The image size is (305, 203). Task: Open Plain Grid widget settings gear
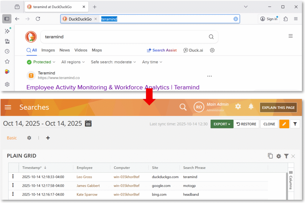pyautogui.click(x=278, y=156)
